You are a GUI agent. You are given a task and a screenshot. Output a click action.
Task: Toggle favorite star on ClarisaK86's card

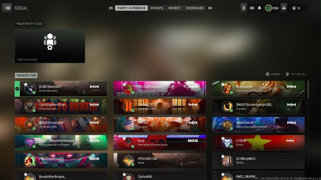(124, 174)
